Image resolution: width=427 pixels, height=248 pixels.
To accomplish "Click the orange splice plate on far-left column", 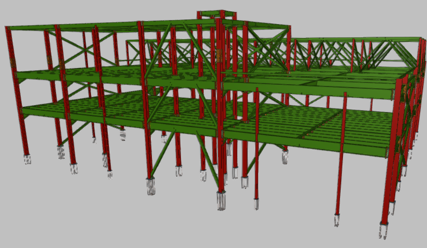I will coord(13,63).
